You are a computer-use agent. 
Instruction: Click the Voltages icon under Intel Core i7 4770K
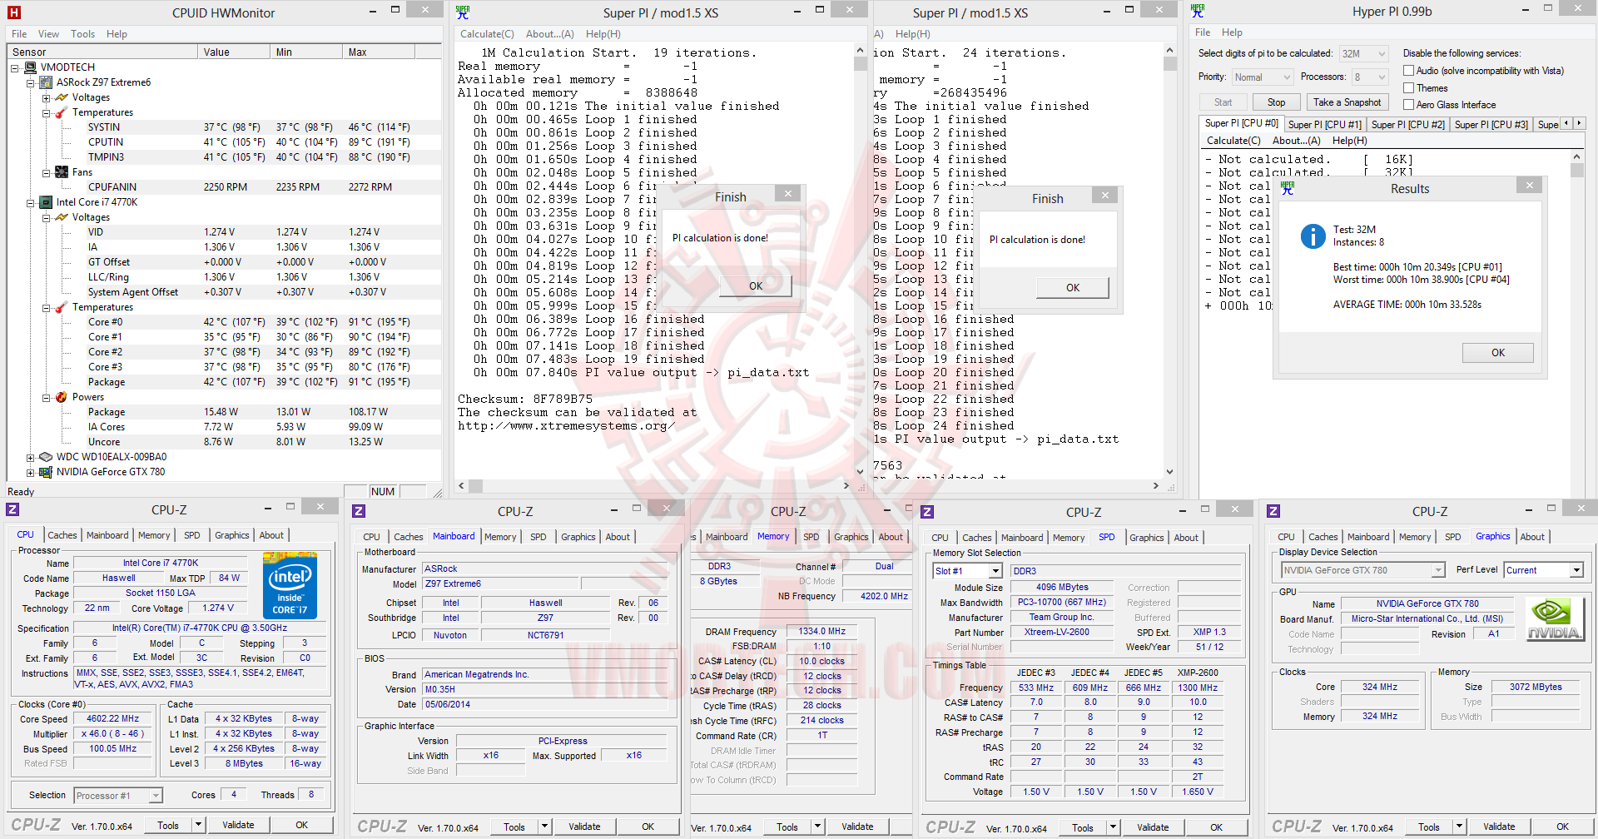62,217
